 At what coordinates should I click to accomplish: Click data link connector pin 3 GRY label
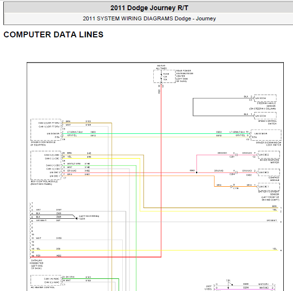coord(38,210)
